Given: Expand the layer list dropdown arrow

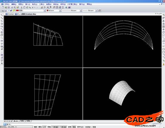Looking at the screenshot, I should point(45,11).
